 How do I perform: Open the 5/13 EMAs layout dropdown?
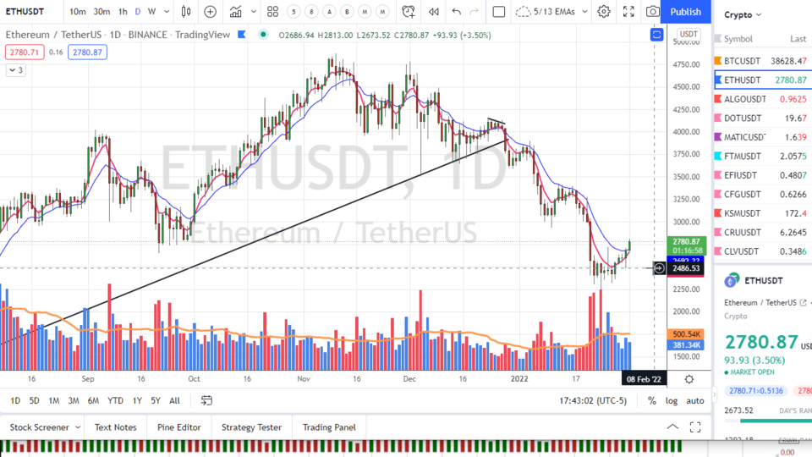coord(549,12)
